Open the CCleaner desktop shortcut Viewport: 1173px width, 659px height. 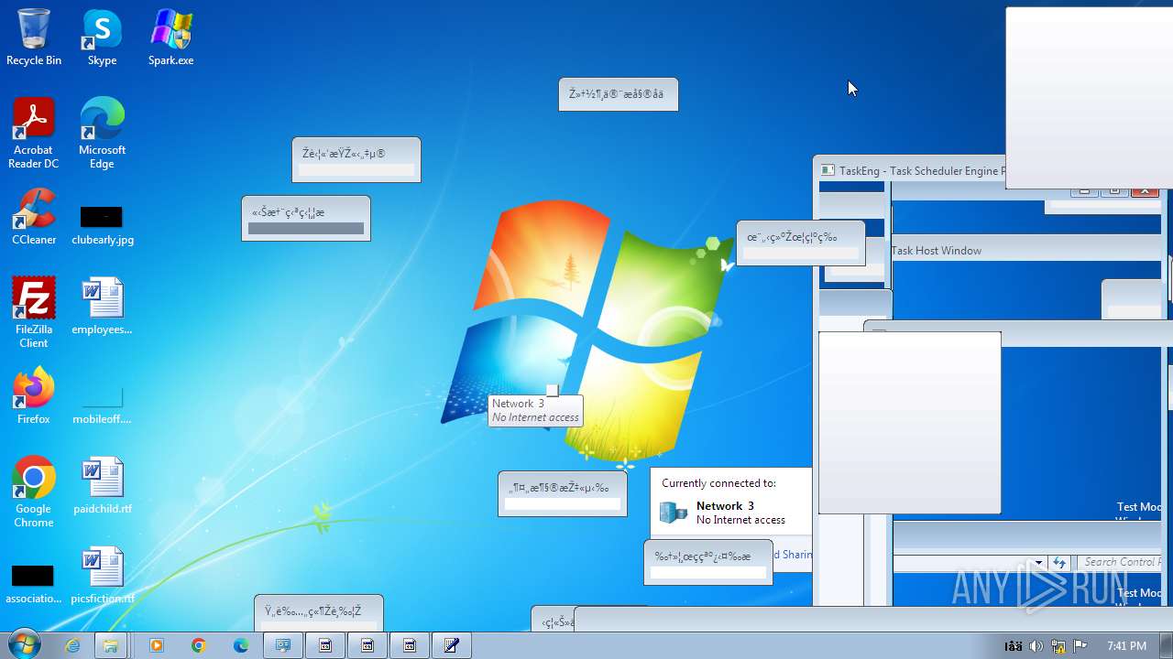pyautogui.click(x=34, y=217)
